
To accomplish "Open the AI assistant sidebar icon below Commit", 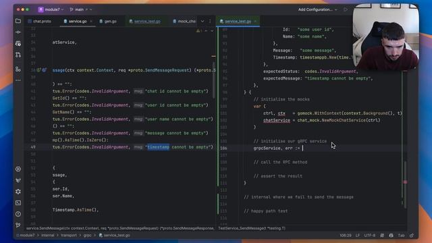I will [x=18, y=43].
